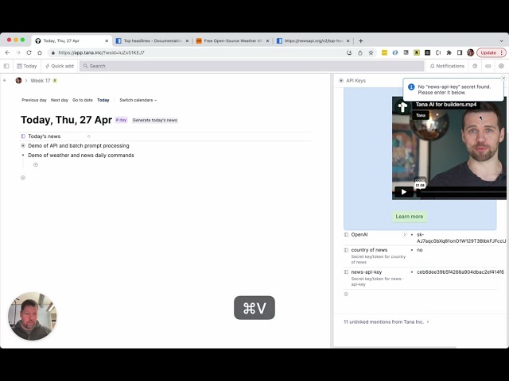This screenshot has height=381, width=509.
Task: Open Notifications in Tana
Action: [447, 66]
